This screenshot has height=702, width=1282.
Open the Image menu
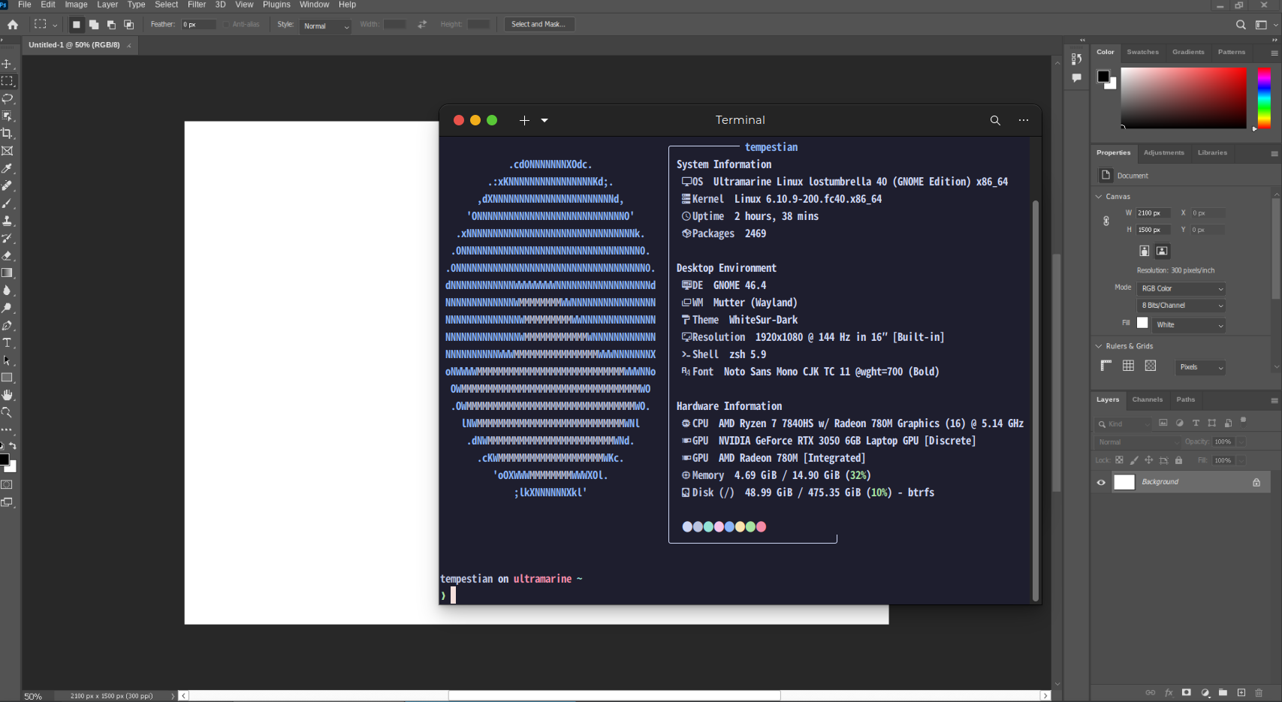point(76,5)
